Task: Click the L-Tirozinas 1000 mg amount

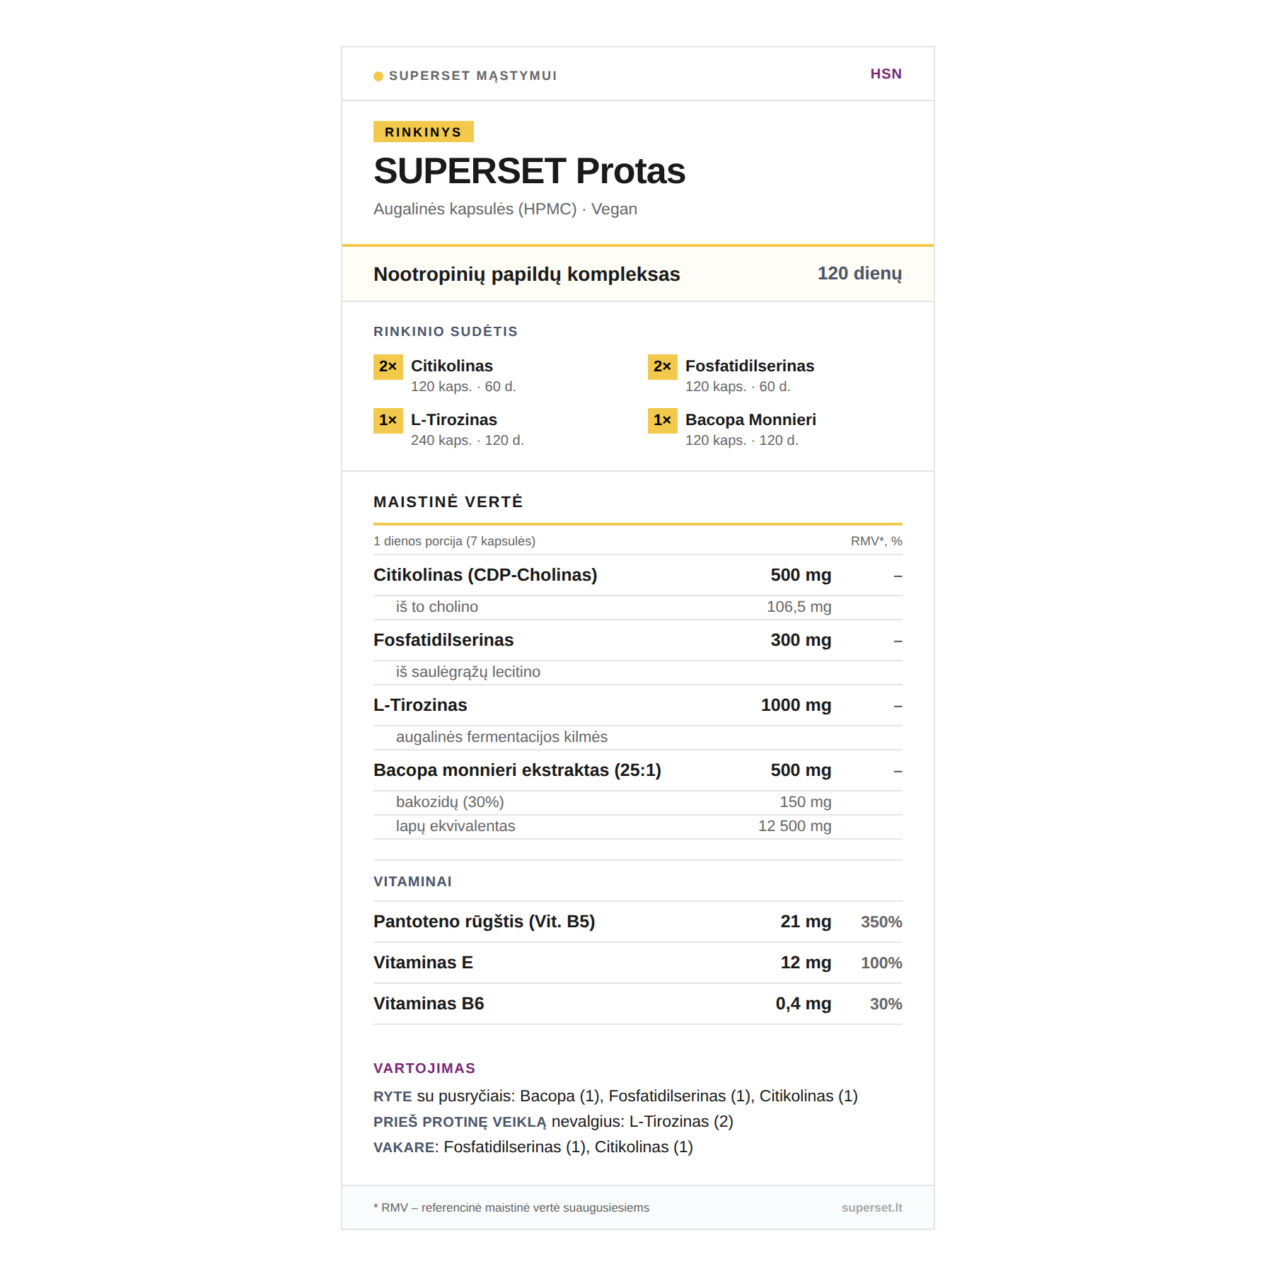Action: coord(796,705)
